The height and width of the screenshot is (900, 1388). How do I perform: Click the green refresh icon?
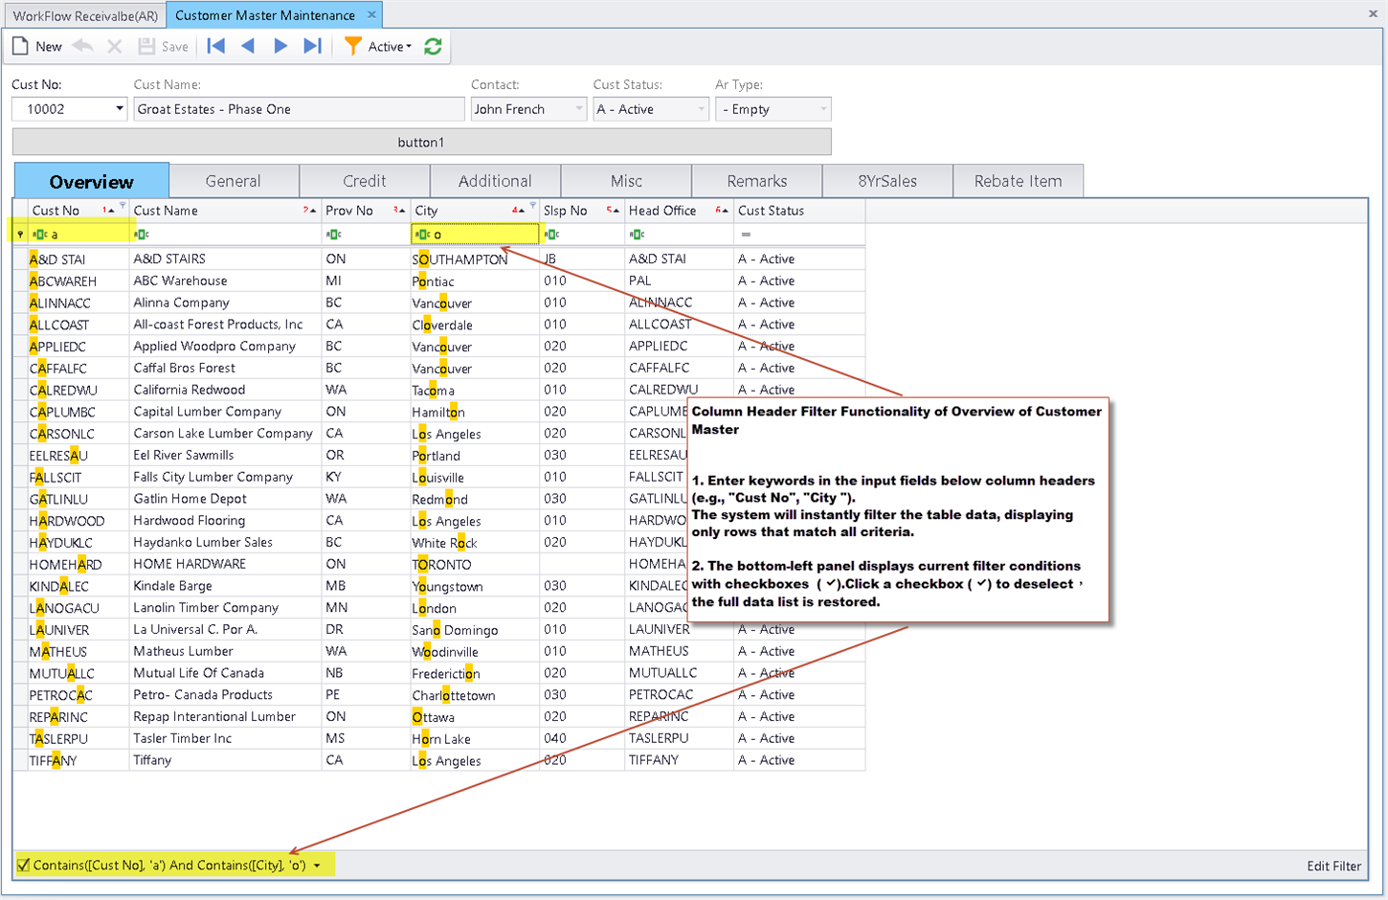point(433,46)
